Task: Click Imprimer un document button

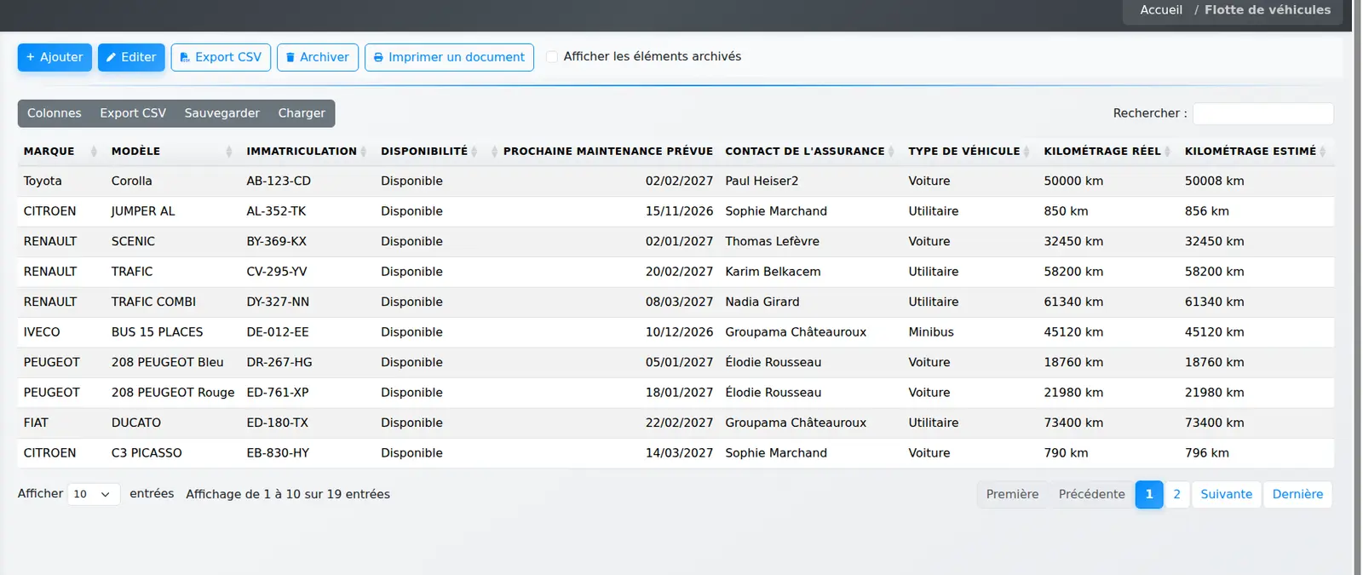Action: point(449,57)
